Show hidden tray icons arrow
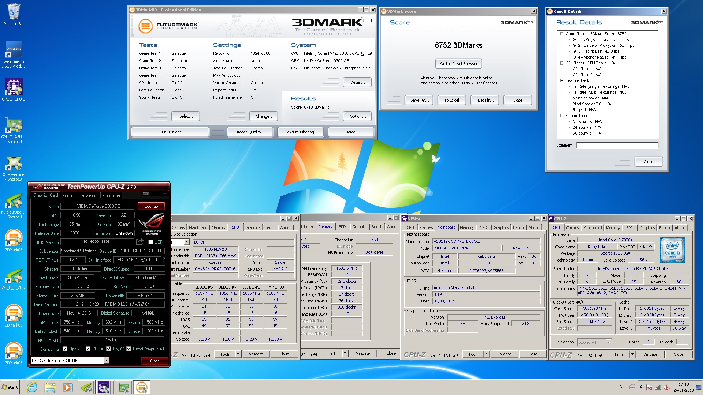This screenshot has height=395, width=703. click(641, 387)
